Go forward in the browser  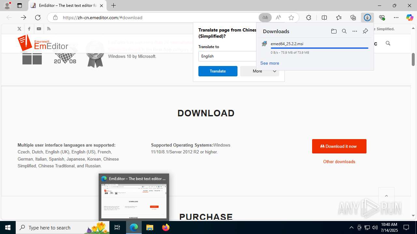click(x=23, y=18)
